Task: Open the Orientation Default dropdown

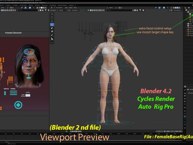Action: (x=62, y=10)
